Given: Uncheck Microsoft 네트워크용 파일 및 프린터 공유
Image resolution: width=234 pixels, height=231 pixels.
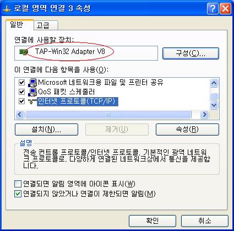Looking at the screenshot, I should [21, 82].
